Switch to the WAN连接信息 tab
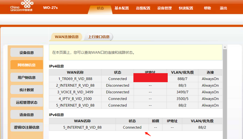The image size is (243, 139). point(67,37)
